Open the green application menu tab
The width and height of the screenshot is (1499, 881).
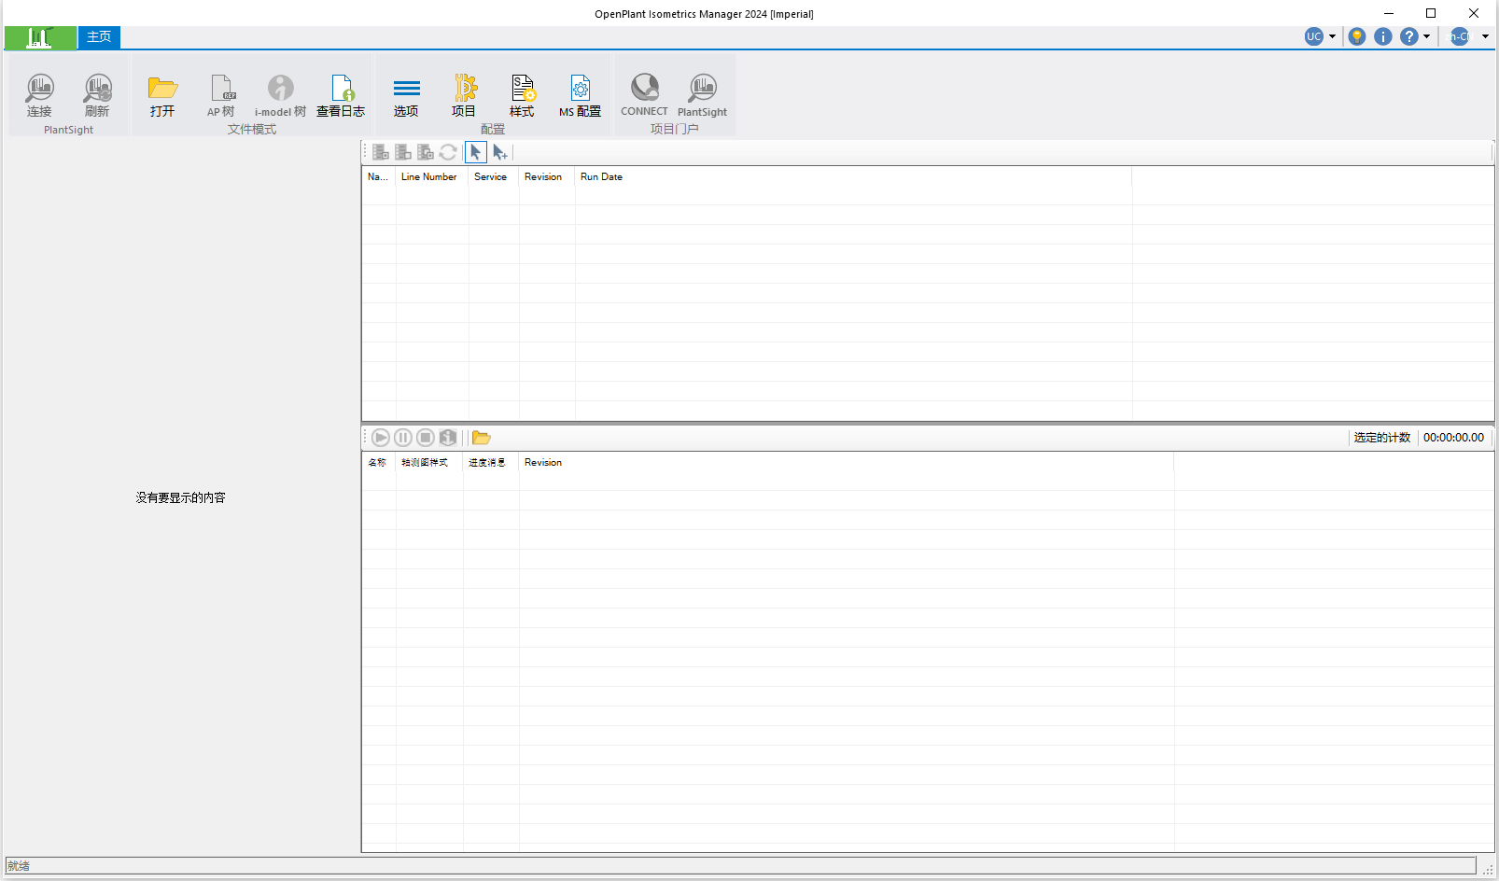tap(39, 37)
